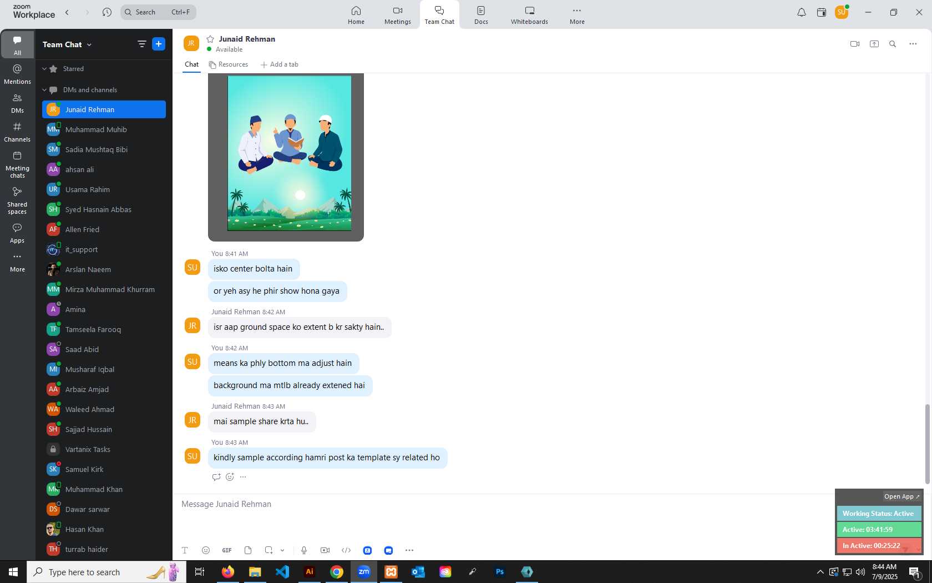Expand the screenshot options arrow
932x583 pixels.
coord(282,550)
